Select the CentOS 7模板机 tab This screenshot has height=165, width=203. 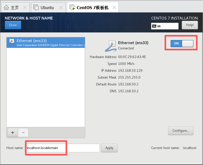tap(93, 8)
